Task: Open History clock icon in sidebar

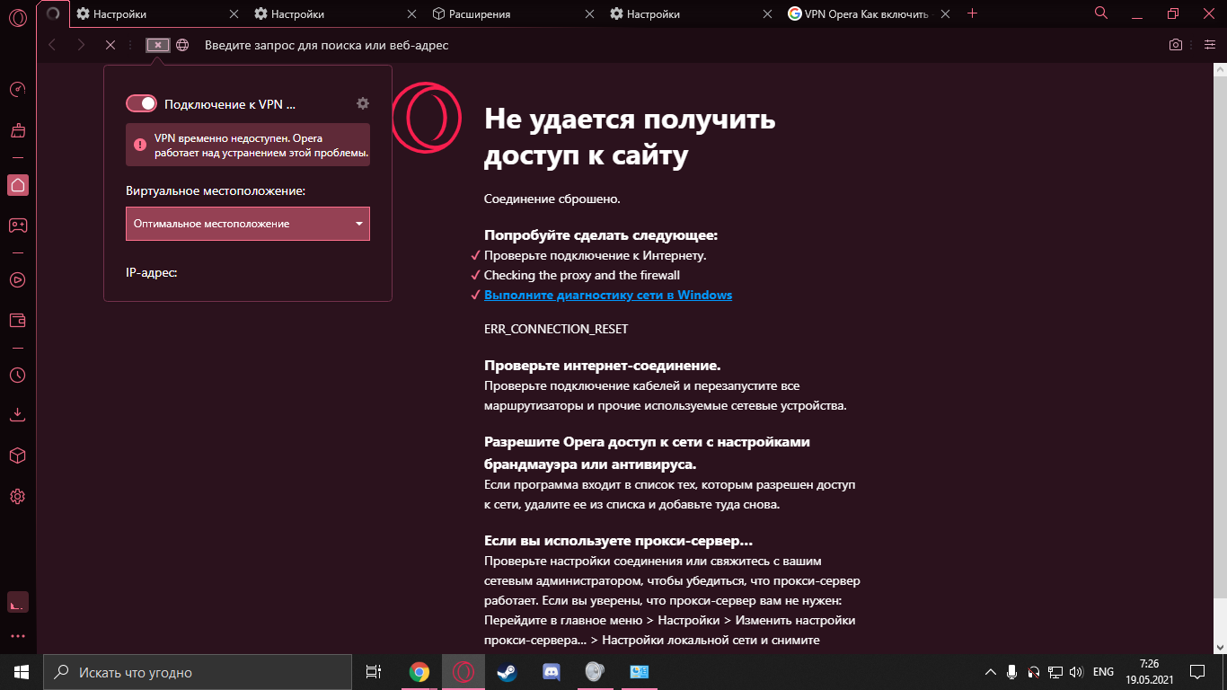Action: 17,375
